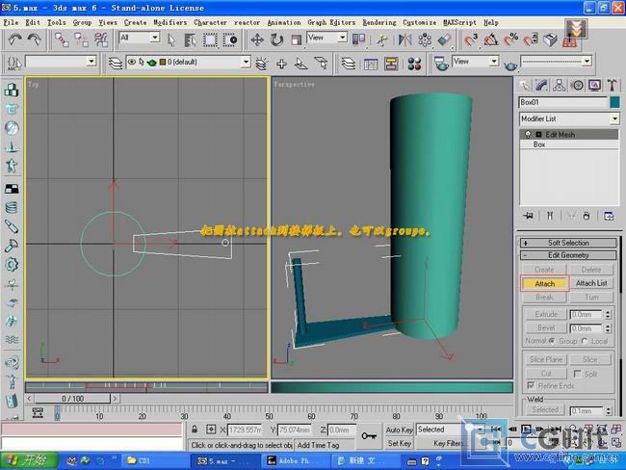Click the Box01 object name field
The width and height of the screenshot is (626, 470).
pos(563,102)
